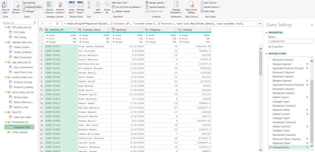
Task: Select the Removed Other Columns step
Action: 286,139
